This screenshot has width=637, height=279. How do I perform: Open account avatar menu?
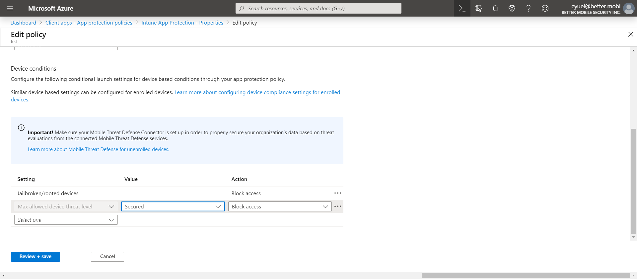pos(629,8)
